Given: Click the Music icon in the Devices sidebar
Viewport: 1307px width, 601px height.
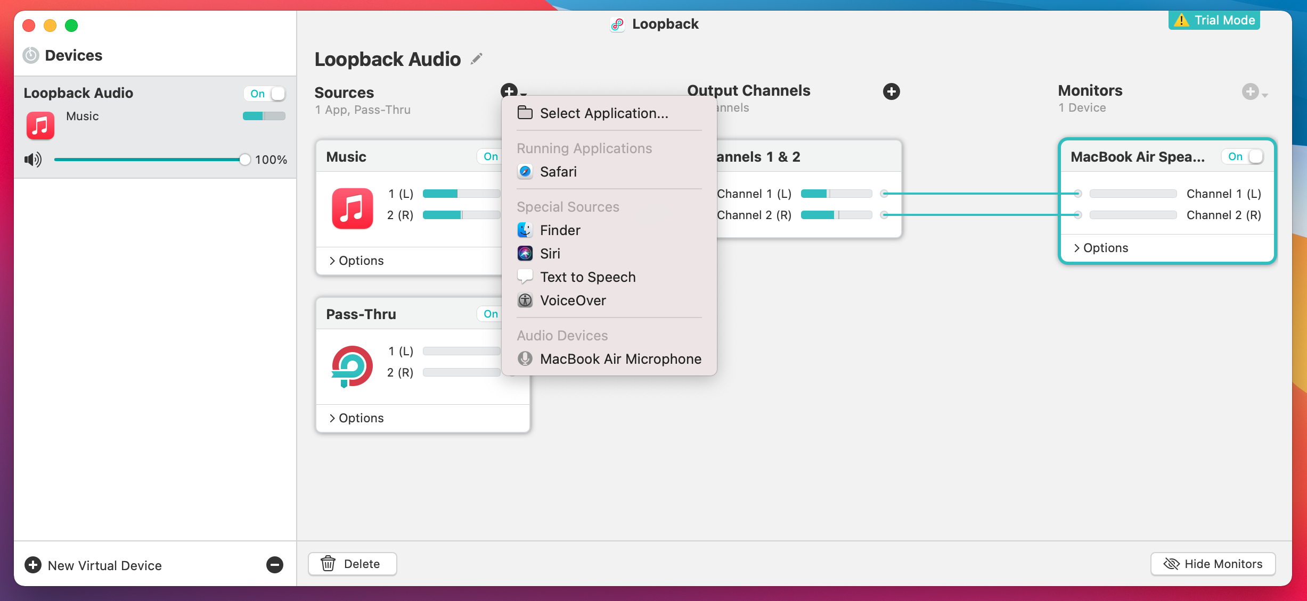Looking at the screenshot, I should coord(40,126).
